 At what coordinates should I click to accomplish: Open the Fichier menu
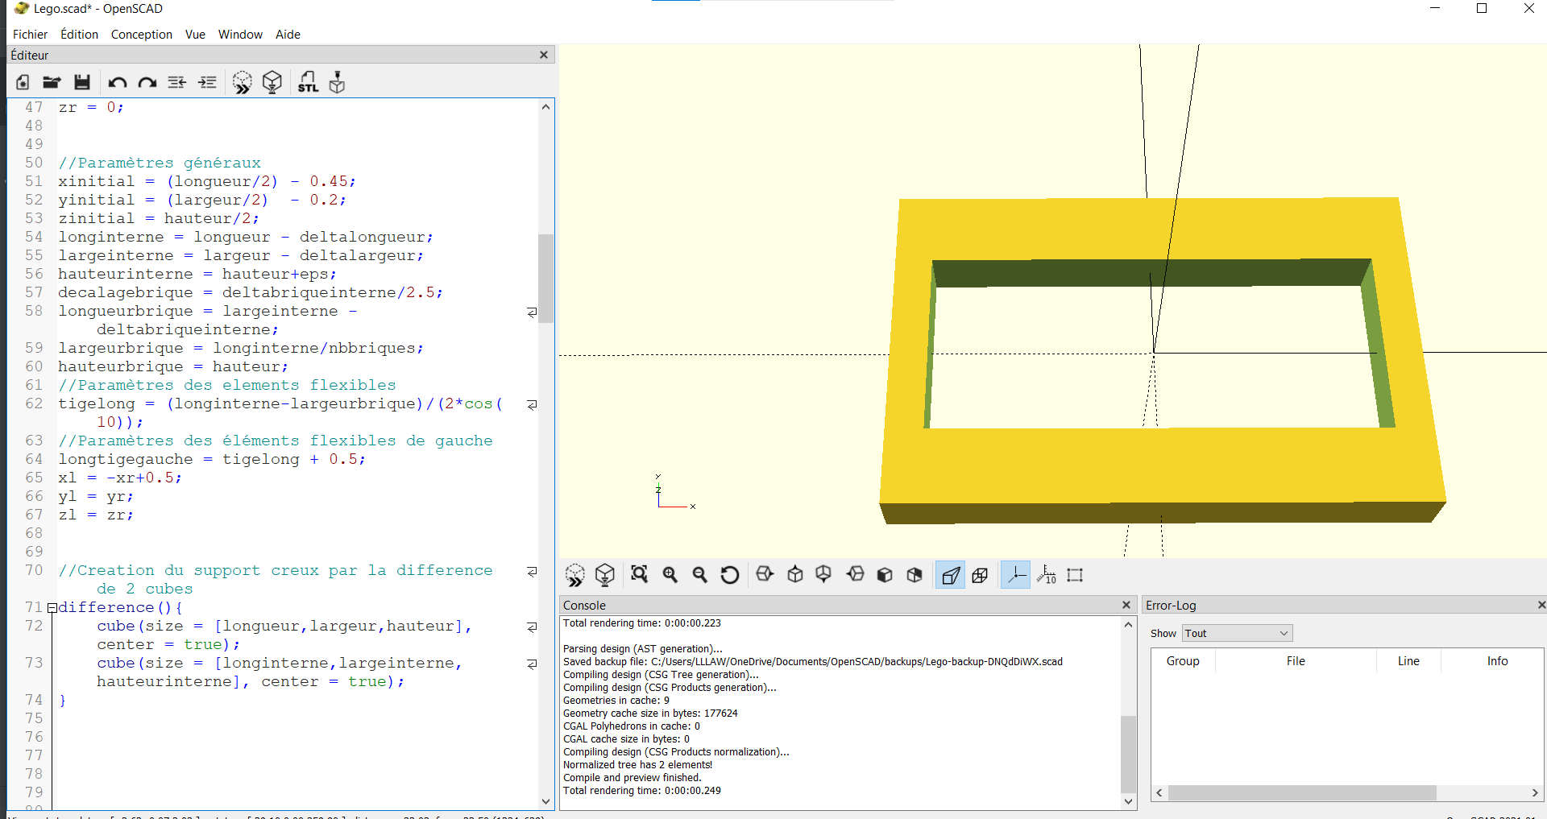coord(30,34)
